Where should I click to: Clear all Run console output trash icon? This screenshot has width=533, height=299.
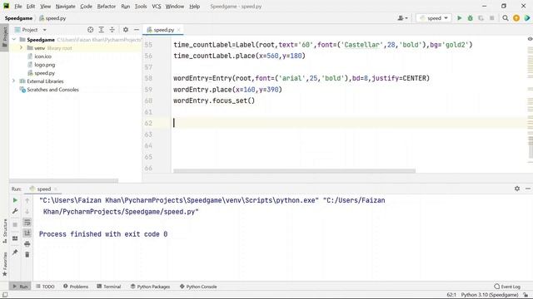27,255
